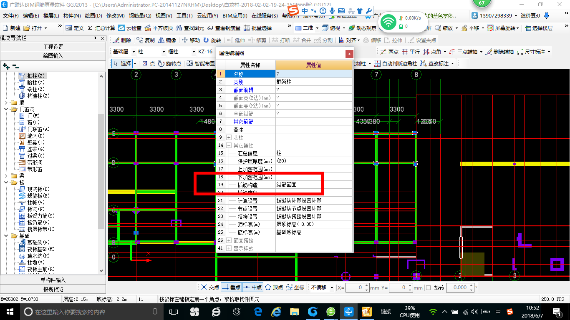Click the 新建 (New) toolbar icon
The height and width of the screenshot is (320, 570).
pyautogui.click(x=12, y=28)
